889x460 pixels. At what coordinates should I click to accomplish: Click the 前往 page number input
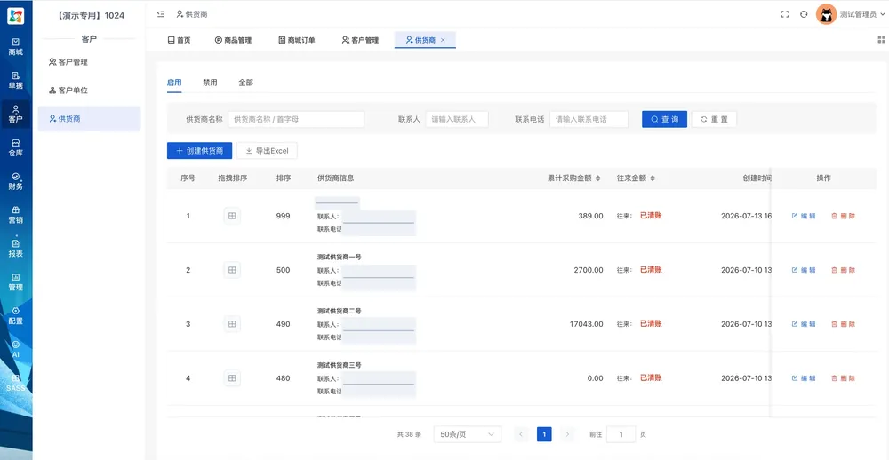(x=621, y=434)
